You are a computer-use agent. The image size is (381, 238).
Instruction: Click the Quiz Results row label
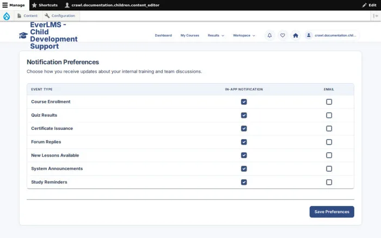point(44,115)
